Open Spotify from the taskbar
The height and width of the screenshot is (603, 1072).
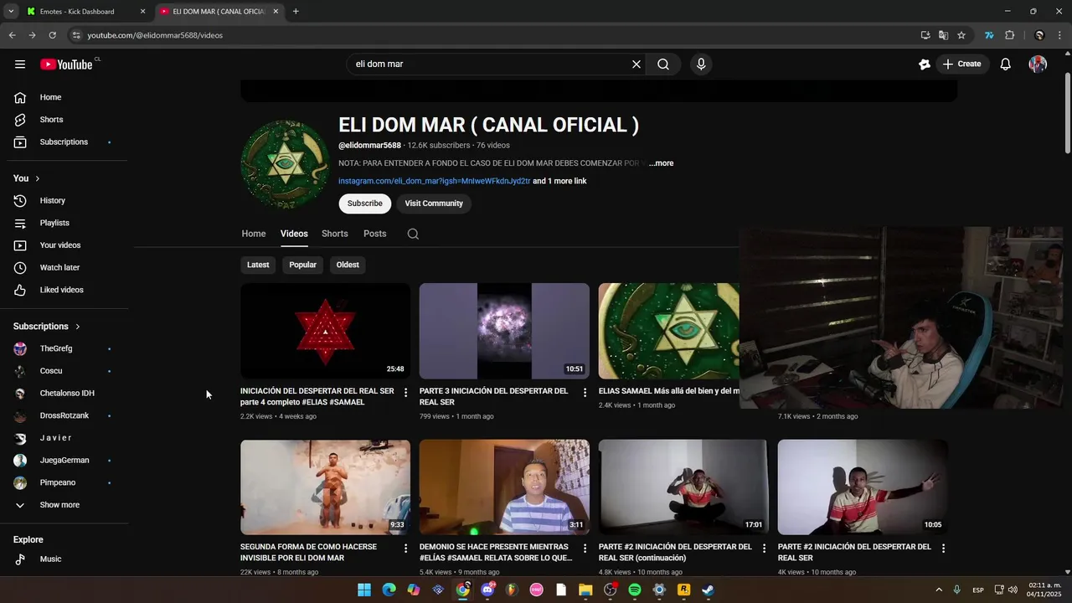click(x=634, y=590)
